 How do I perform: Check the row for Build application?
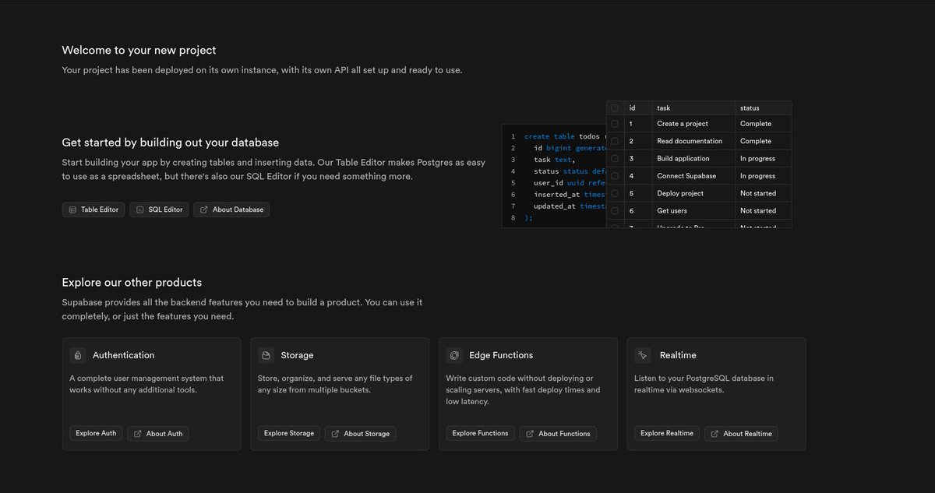[615, 158]
